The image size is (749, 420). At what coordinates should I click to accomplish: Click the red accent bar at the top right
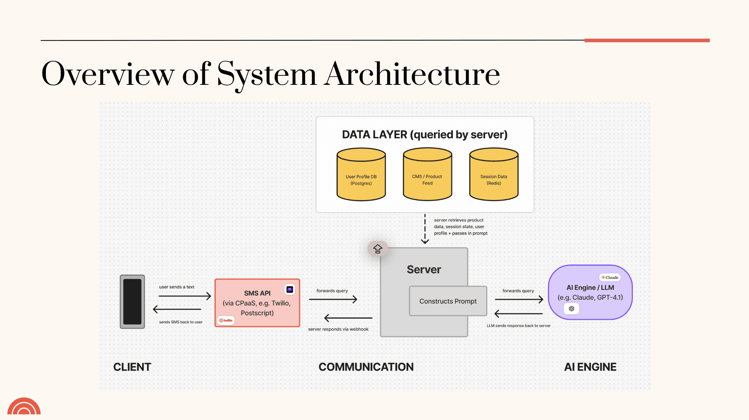[647, 40]
